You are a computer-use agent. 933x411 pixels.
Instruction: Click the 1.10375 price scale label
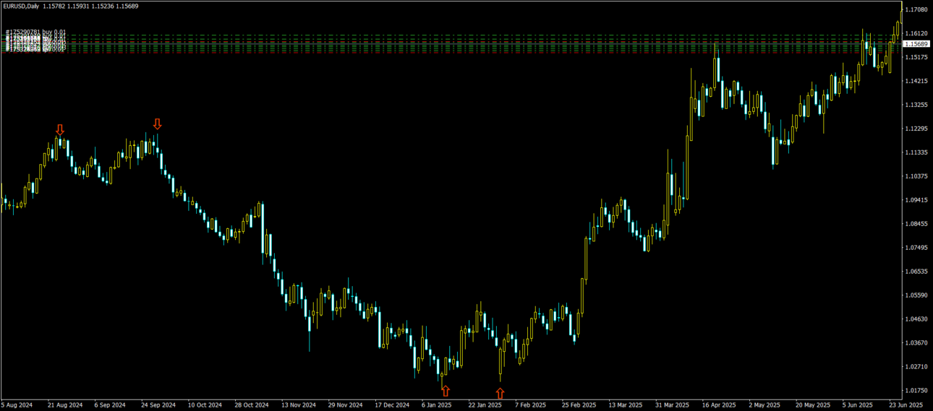coord(916,176)
